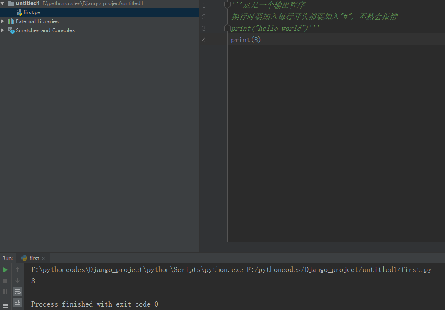
Task: Select the Scratches and Consoles tree label
Action: 45,30
